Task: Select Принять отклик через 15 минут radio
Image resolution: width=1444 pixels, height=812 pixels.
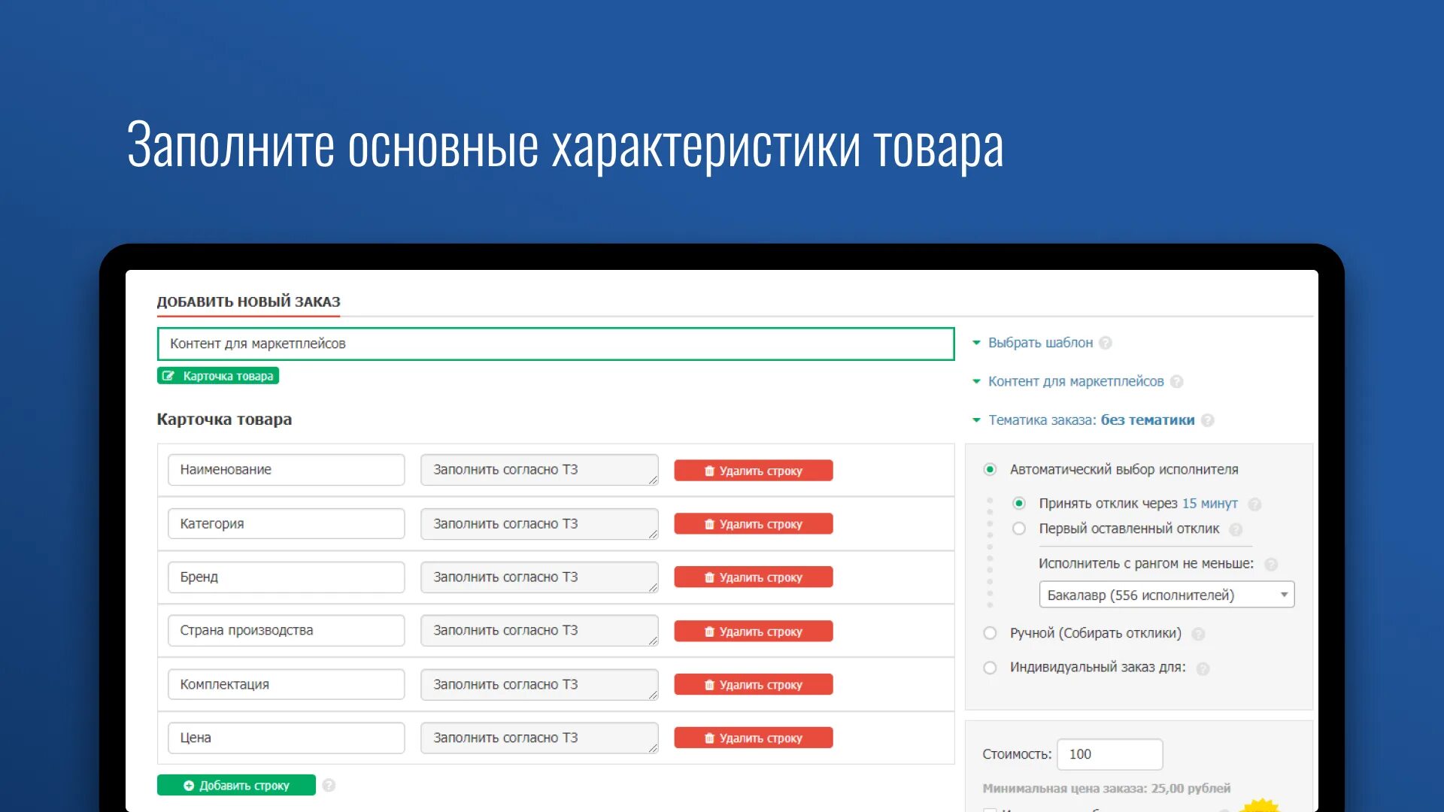Action: [1019, 503]
